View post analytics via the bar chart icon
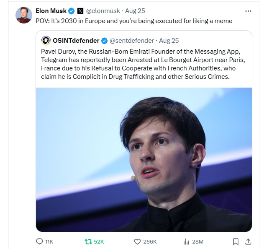 click(x=187, y=241)
